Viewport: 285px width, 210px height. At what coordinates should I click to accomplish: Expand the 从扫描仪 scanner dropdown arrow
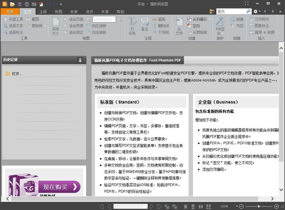210,19
